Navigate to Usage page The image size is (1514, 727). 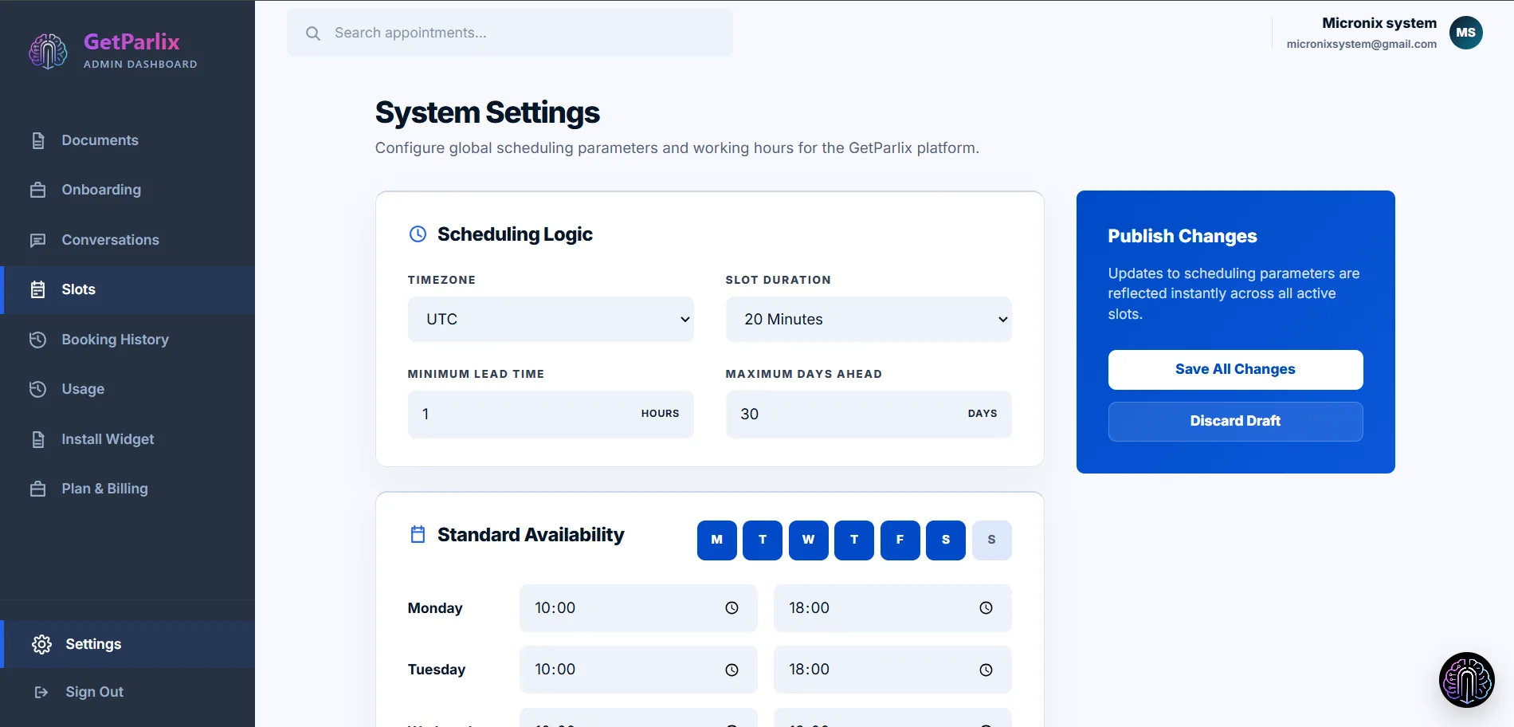tap(127, 389)
